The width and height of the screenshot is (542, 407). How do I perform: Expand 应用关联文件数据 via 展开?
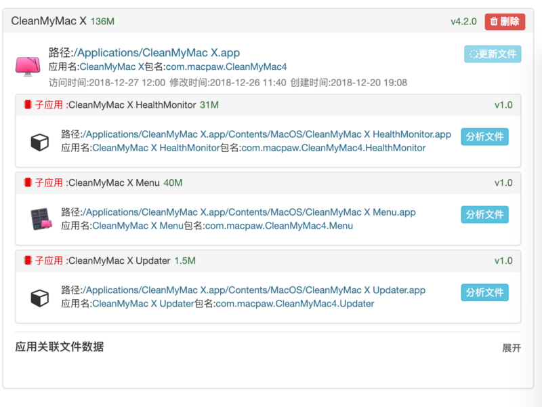[512, 348]
